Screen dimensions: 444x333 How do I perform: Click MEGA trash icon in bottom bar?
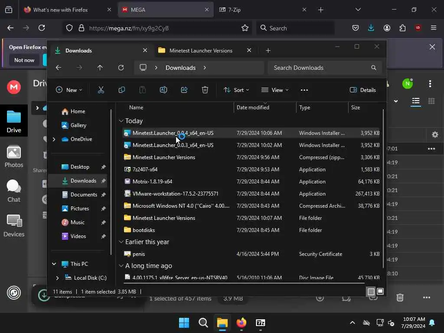(400, 297)
